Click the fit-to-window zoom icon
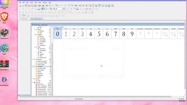 pos(64,9)
